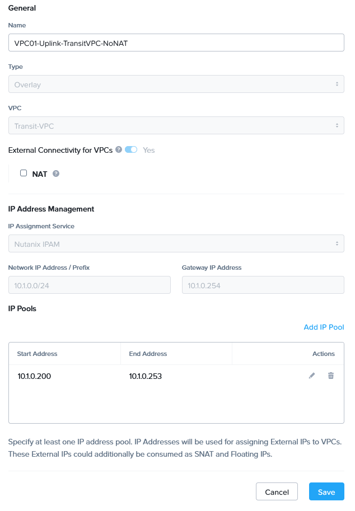
Task: Click the Cancel button
Action: point(277,492)
